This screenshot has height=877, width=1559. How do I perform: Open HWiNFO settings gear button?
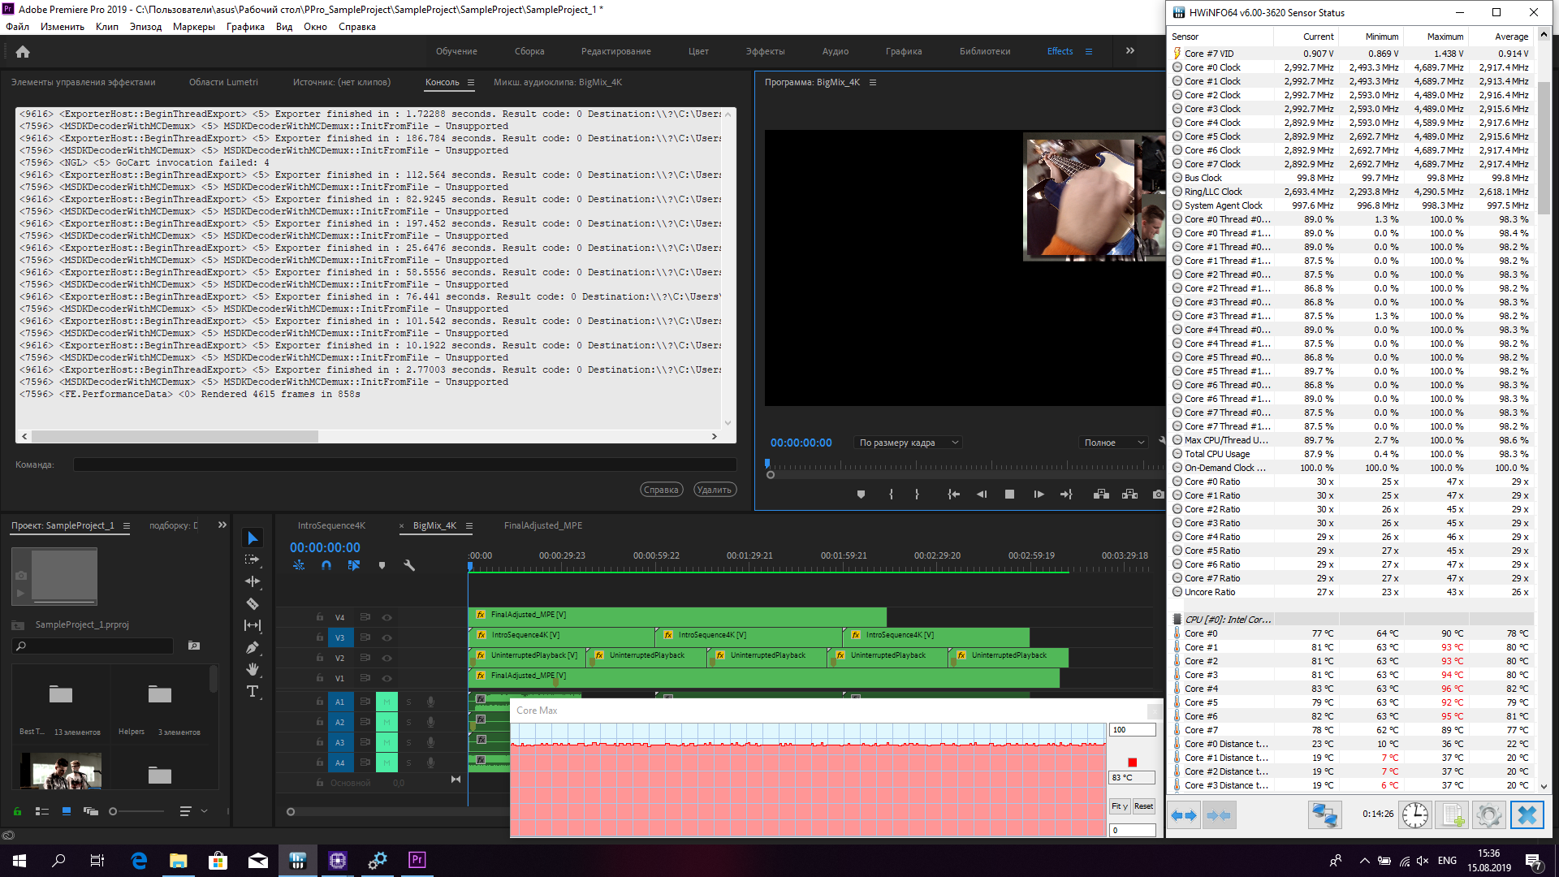[1489, 815]
